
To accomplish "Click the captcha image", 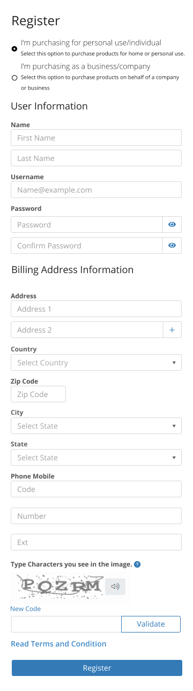I will (x=58, y=586).
